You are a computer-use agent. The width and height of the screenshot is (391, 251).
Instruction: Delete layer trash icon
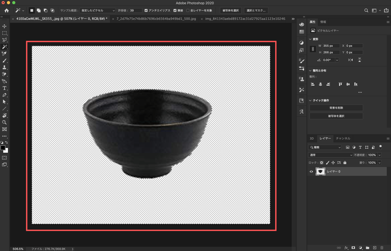click(x=382, y=248)
